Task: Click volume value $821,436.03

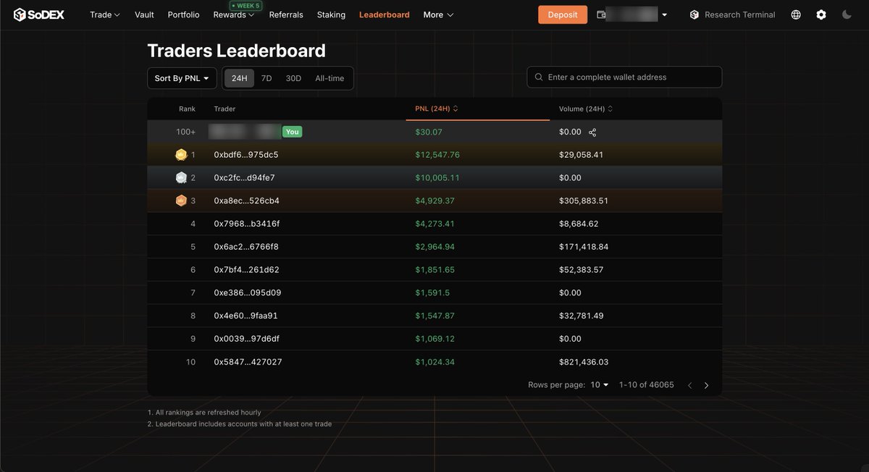Action: 584,362
